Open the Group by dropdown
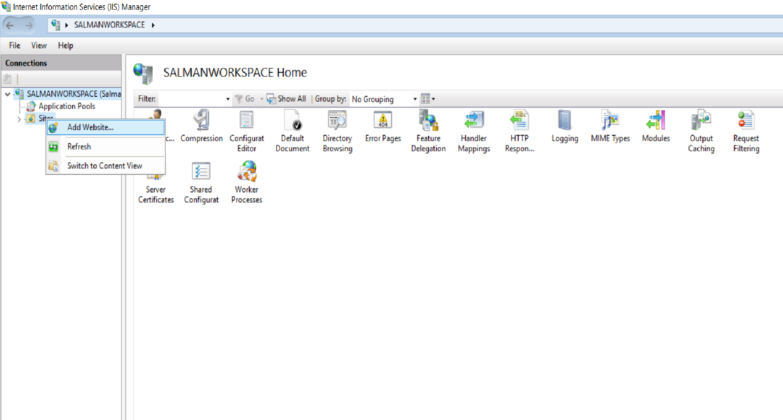783x420 pixels. tap(384, 99)
